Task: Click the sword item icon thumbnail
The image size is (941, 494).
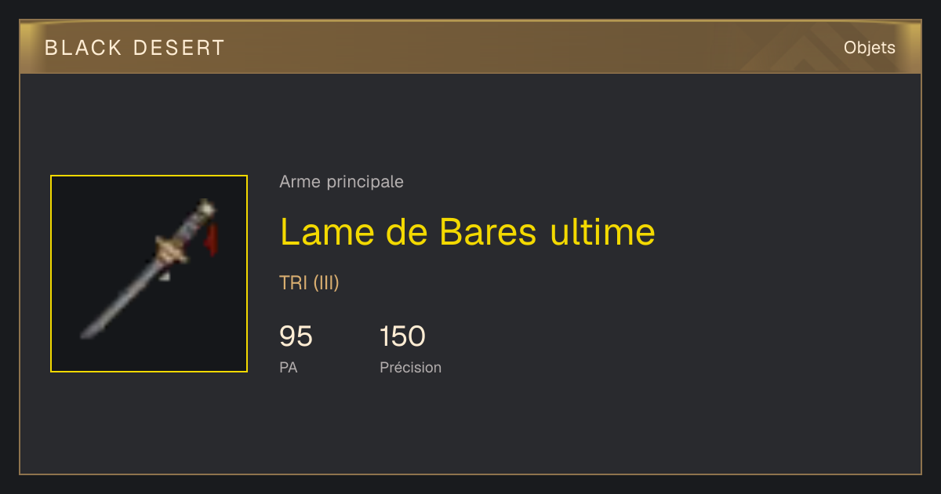Action: (x=149, y=274)
